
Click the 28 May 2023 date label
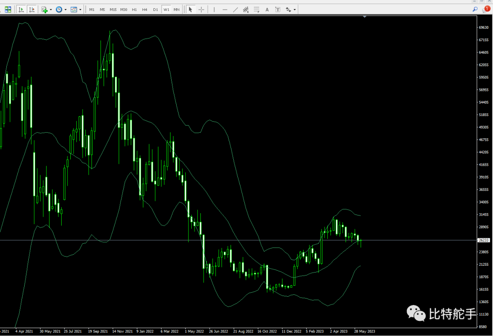364,331
